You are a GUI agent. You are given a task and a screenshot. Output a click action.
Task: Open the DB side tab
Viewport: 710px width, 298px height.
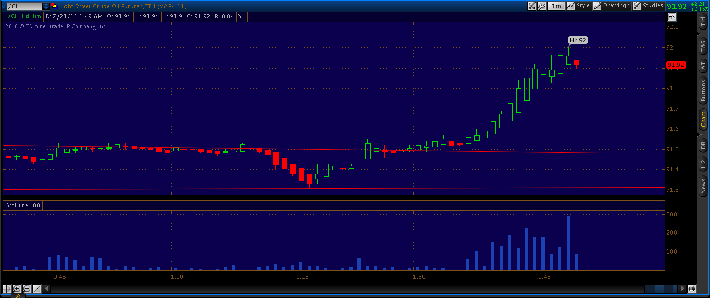click(703, 145)
